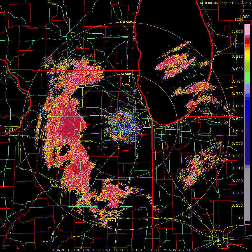Click the 1.000 scale value
Image resolution: width=252 pixels, height=252 pixels.
(x=237, y=31)
